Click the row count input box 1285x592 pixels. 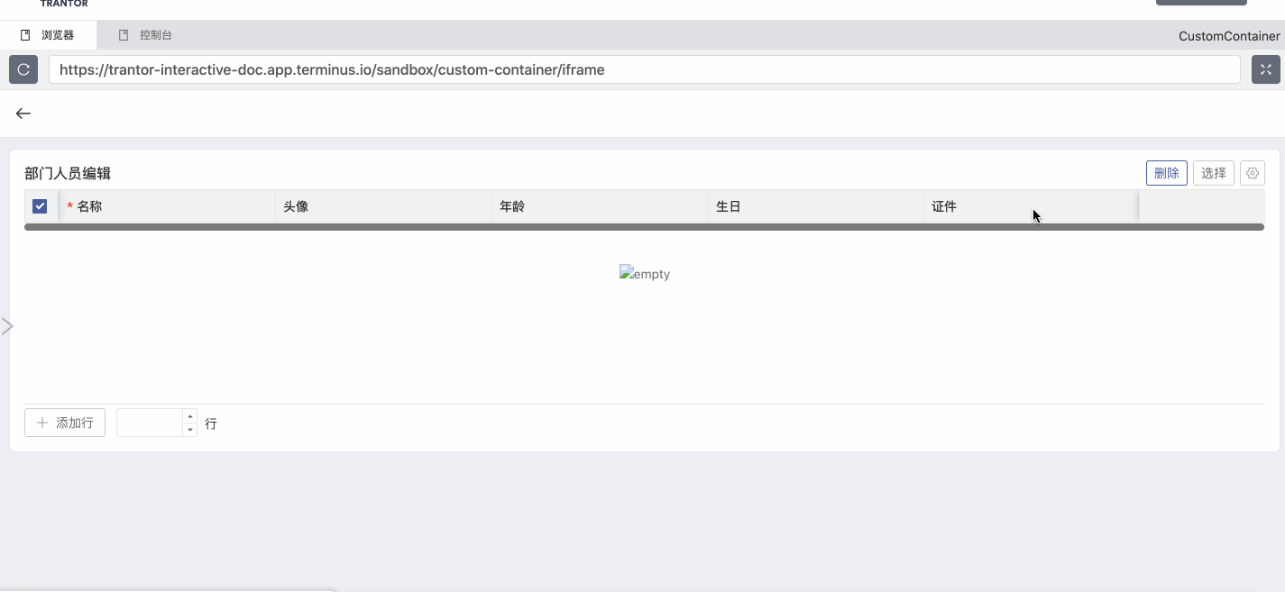(150, 423)
